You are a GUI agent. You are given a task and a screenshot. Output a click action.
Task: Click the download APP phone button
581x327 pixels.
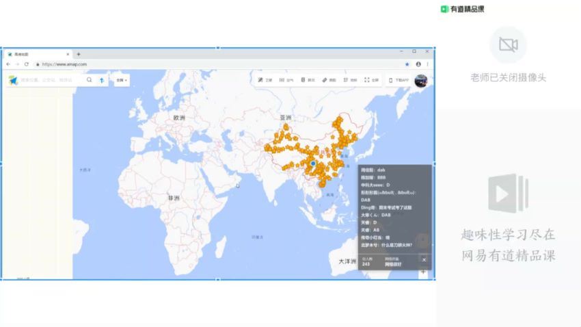pos(398,80)
